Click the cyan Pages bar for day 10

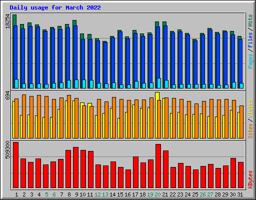click(x=84, y=84)
